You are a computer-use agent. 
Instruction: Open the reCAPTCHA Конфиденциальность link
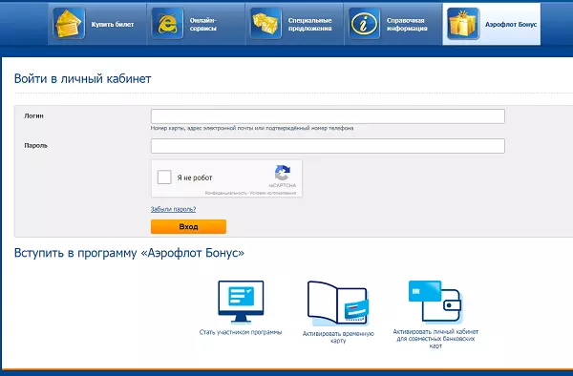[x=226, y=193]
